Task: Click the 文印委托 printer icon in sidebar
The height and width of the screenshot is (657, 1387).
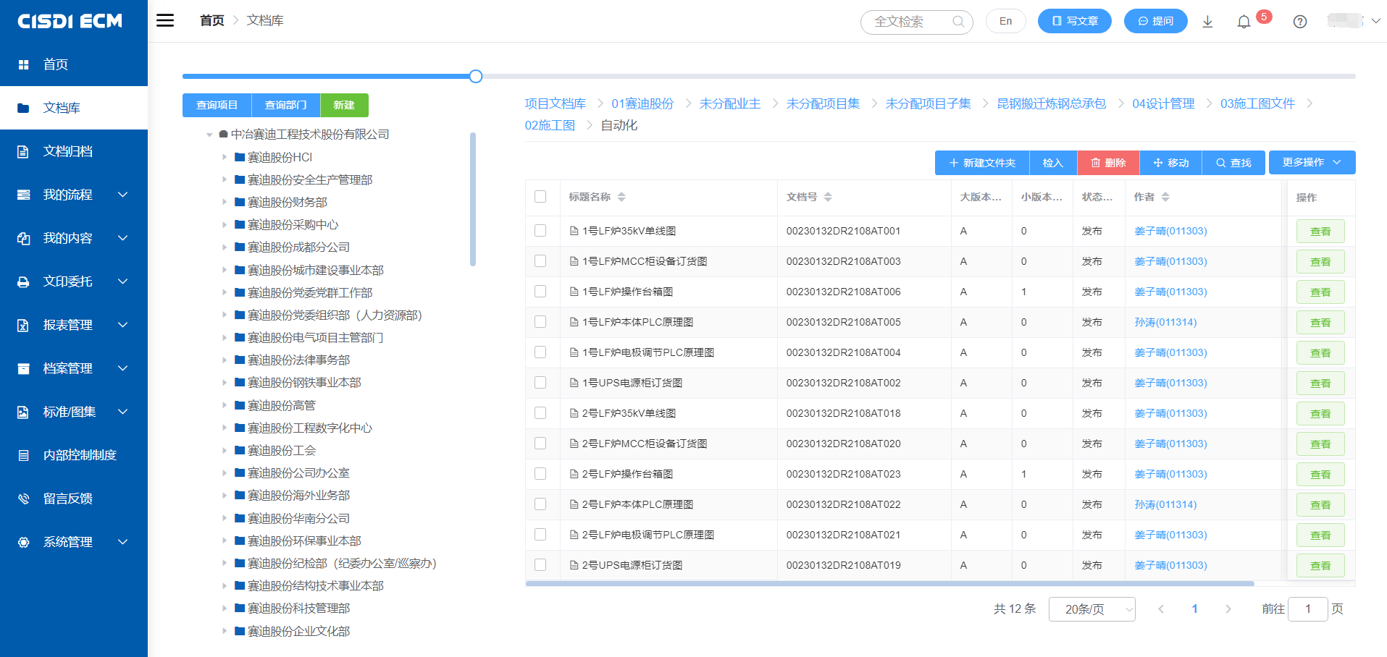Action: [x=23, y=281]
